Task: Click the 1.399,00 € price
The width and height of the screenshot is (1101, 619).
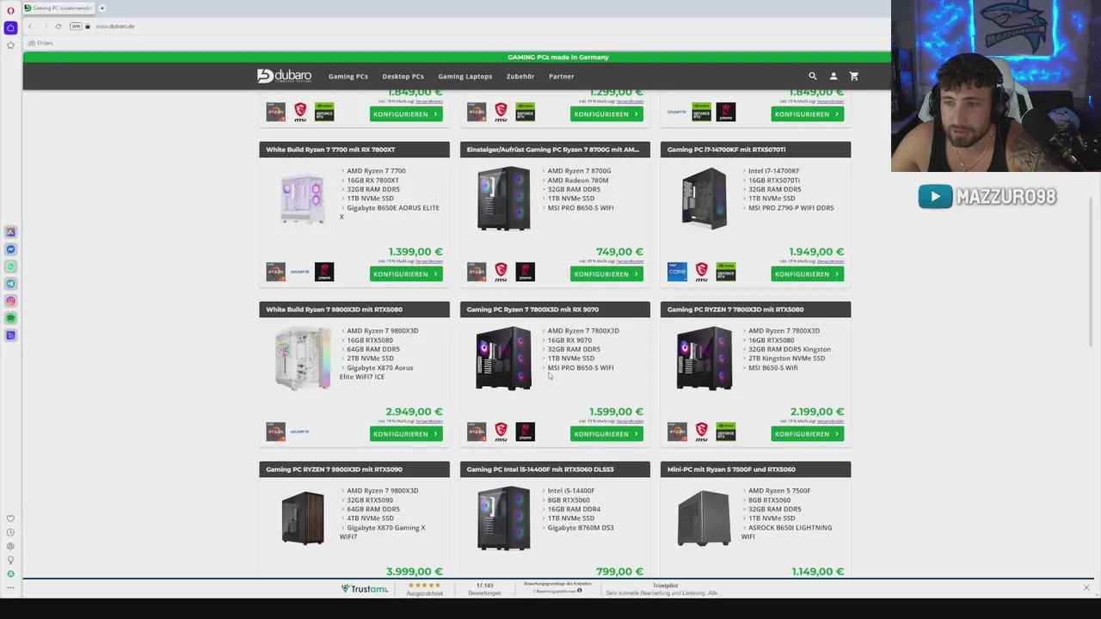Action: (415, 252)
